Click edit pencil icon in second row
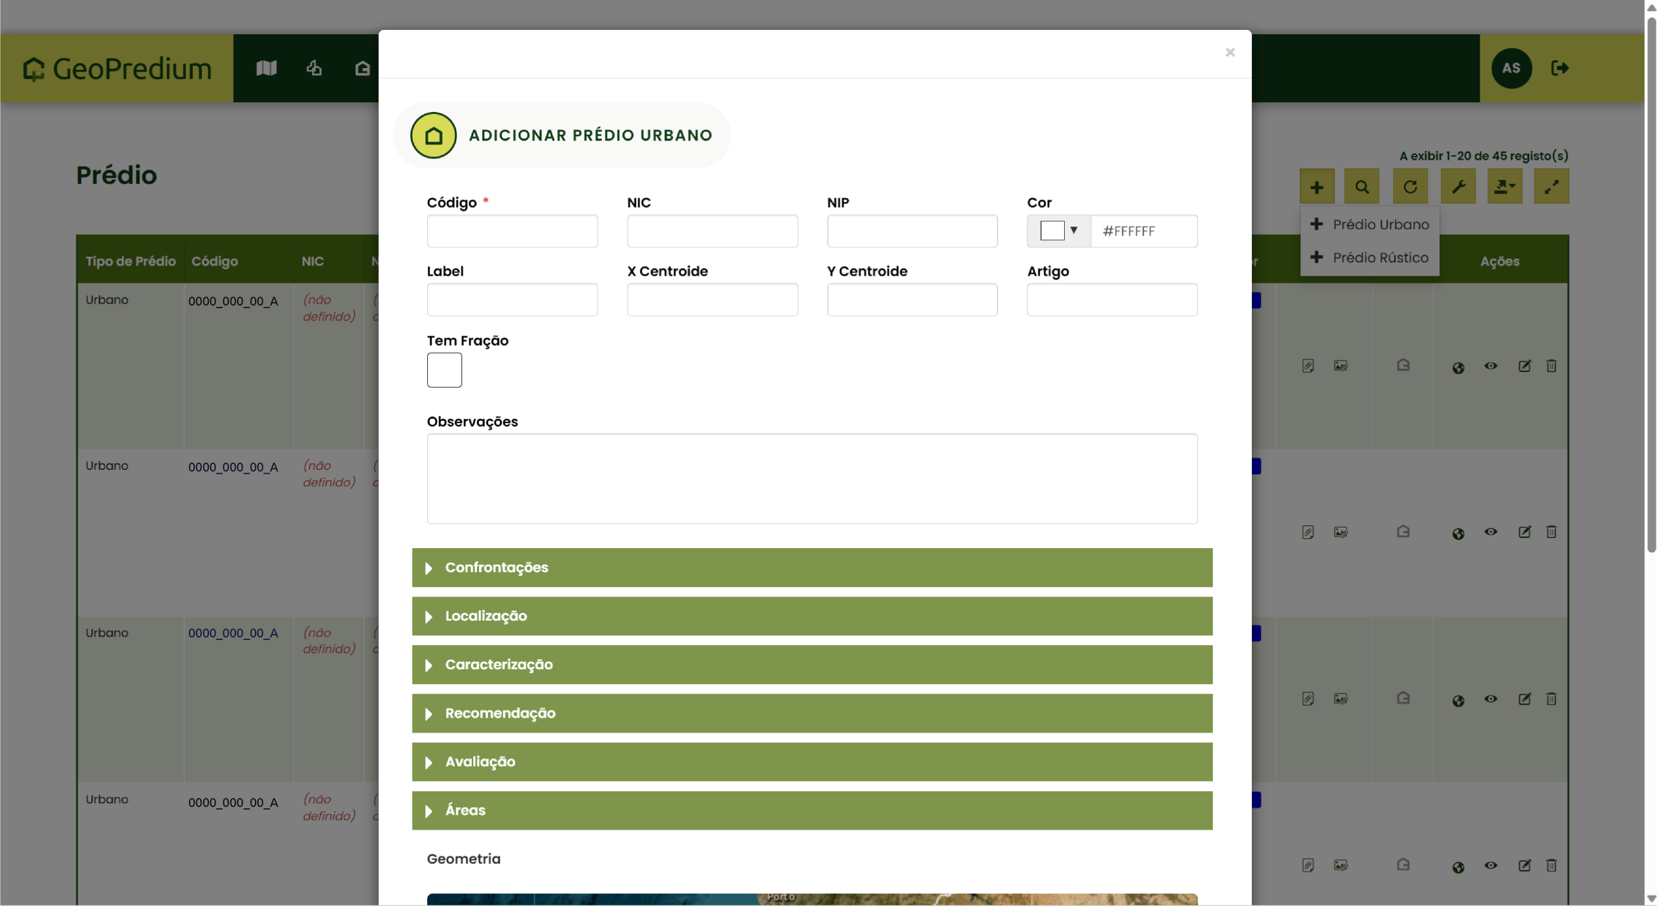 tap(1524, 532)
